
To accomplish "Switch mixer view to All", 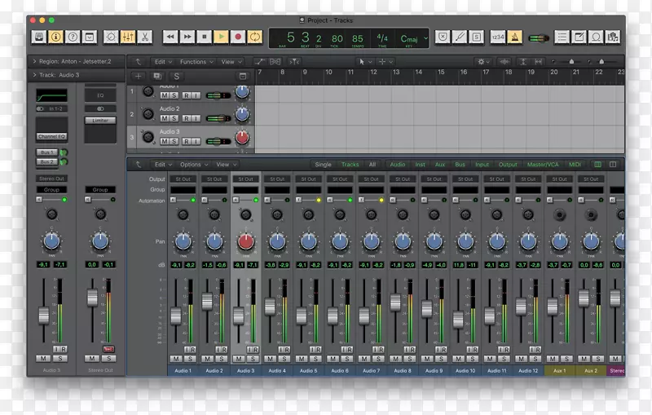I will click(372, 165).
